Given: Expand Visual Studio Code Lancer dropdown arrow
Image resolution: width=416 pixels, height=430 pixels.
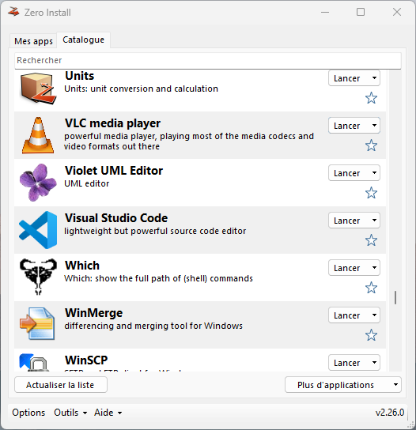Looking at the screenshot, I should coord(374,221).
